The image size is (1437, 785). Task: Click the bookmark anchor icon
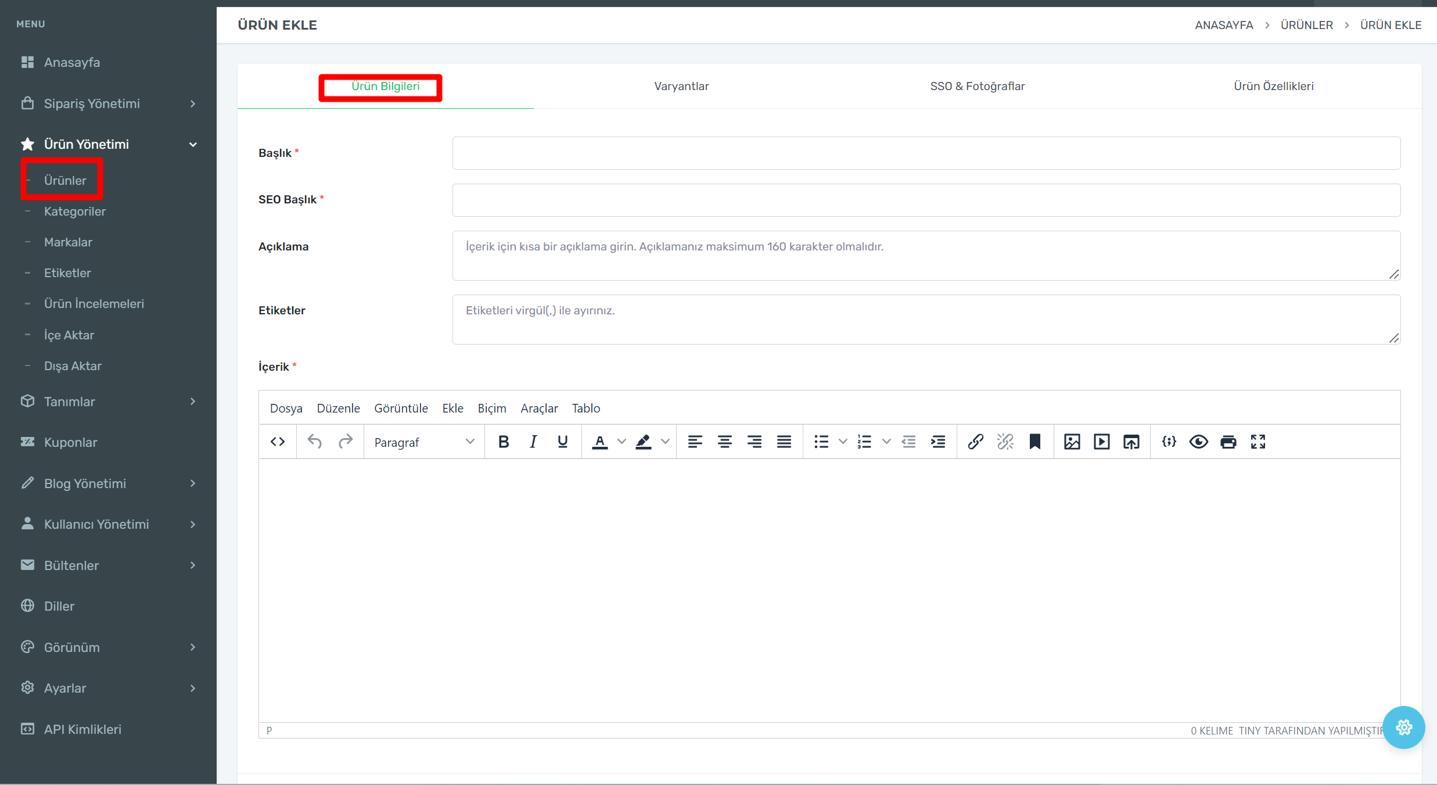pyautogui.click(x=1034, y=442)
